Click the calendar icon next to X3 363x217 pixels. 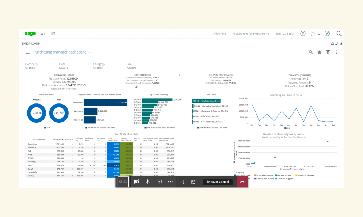click(x=53, y=34)
